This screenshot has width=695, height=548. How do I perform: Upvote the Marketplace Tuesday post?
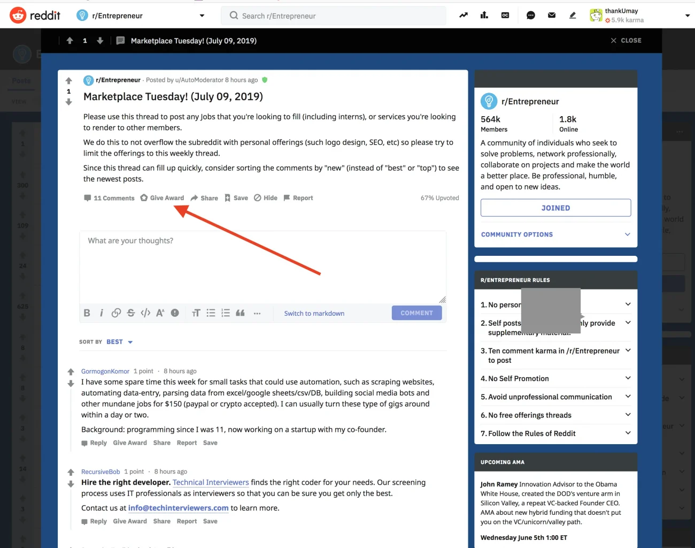click(68, 81)
